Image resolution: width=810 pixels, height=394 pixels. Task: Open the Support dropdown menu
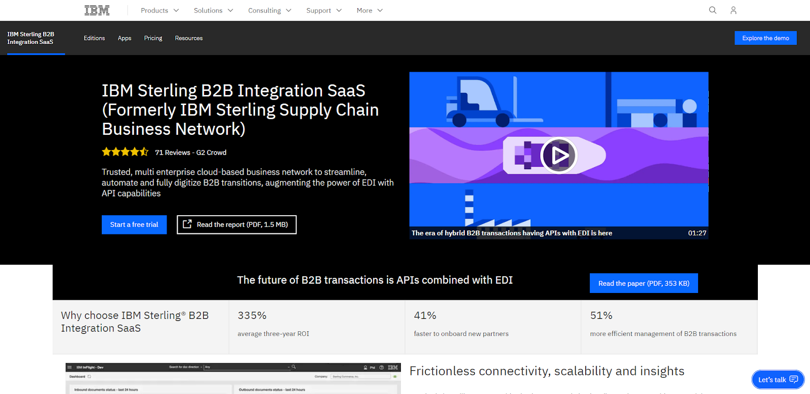(x=324, y=10)
